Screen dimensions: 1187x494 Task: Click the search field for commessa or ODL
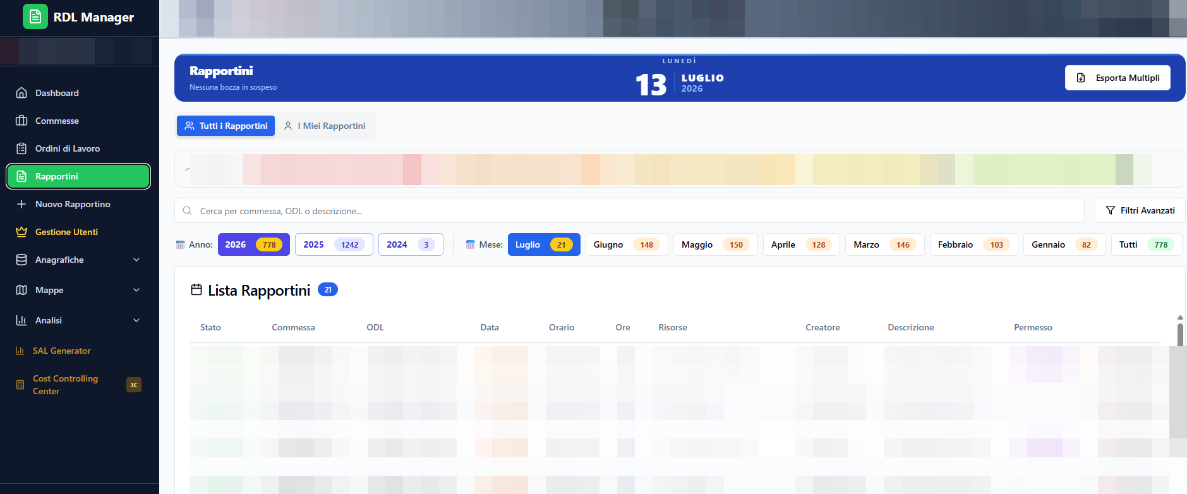pyautogui.click(x=629, y=210)
